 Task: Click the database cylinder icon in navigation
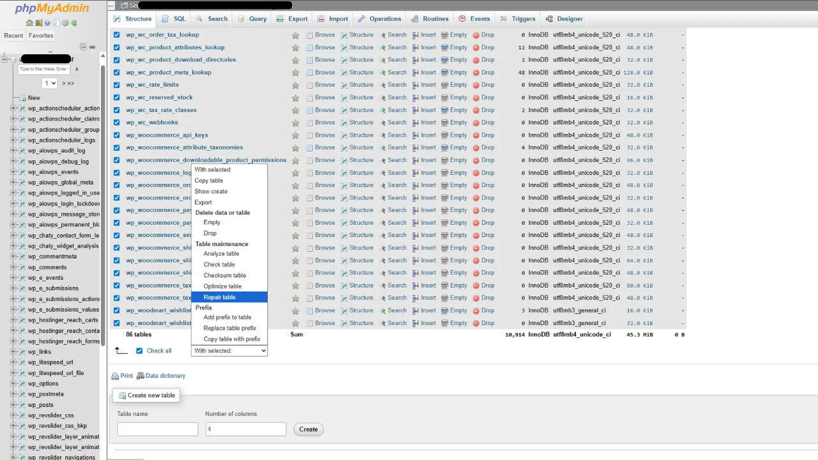13,59
